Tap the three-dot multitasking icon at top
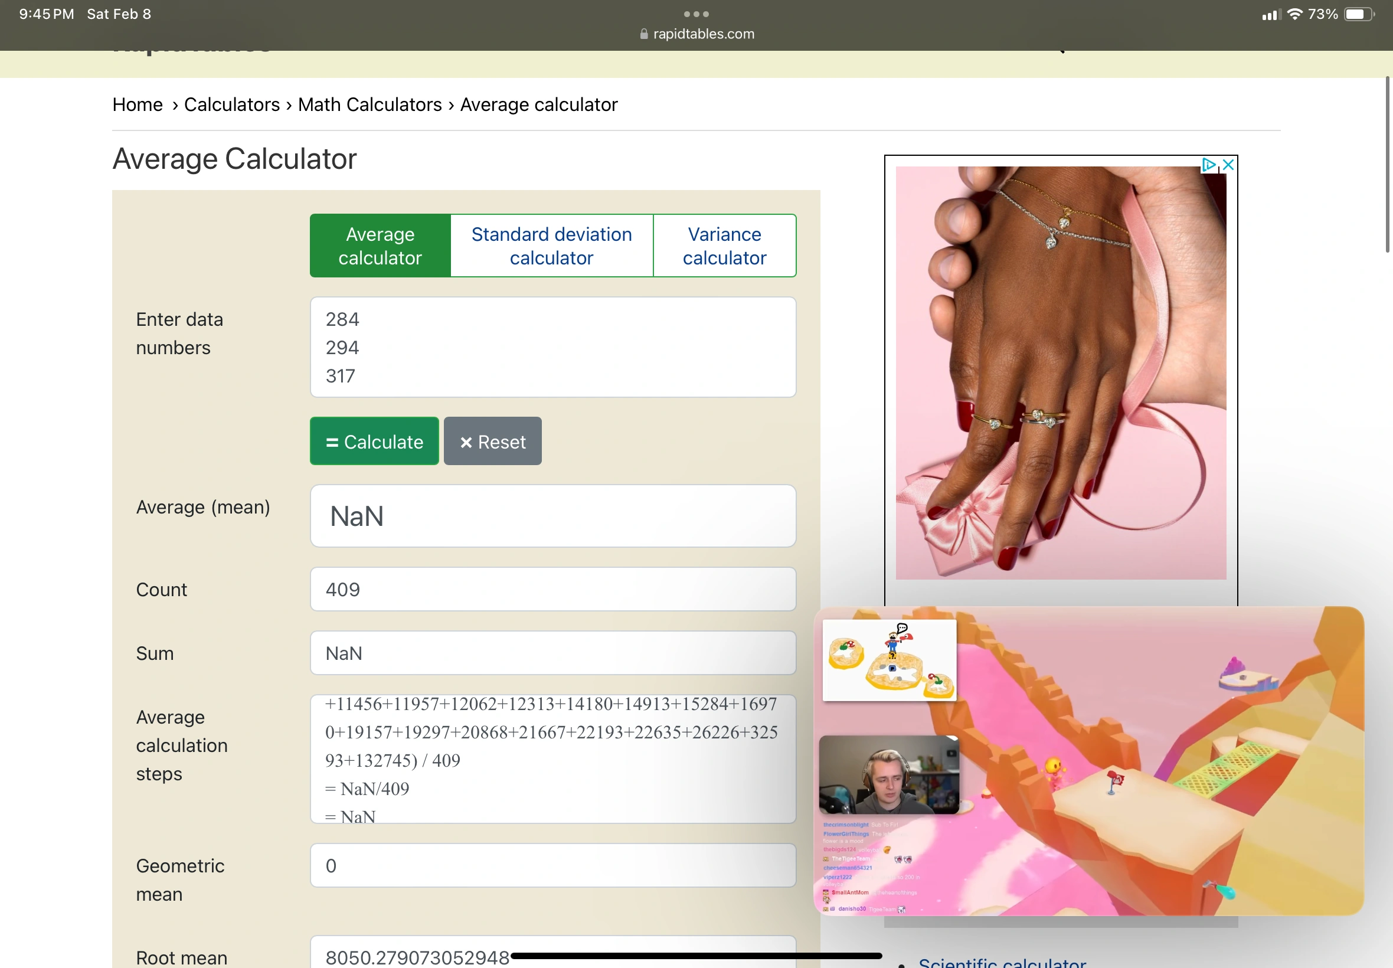Image resolution: width=1393 pixels, height=968 pixels. 696,14
